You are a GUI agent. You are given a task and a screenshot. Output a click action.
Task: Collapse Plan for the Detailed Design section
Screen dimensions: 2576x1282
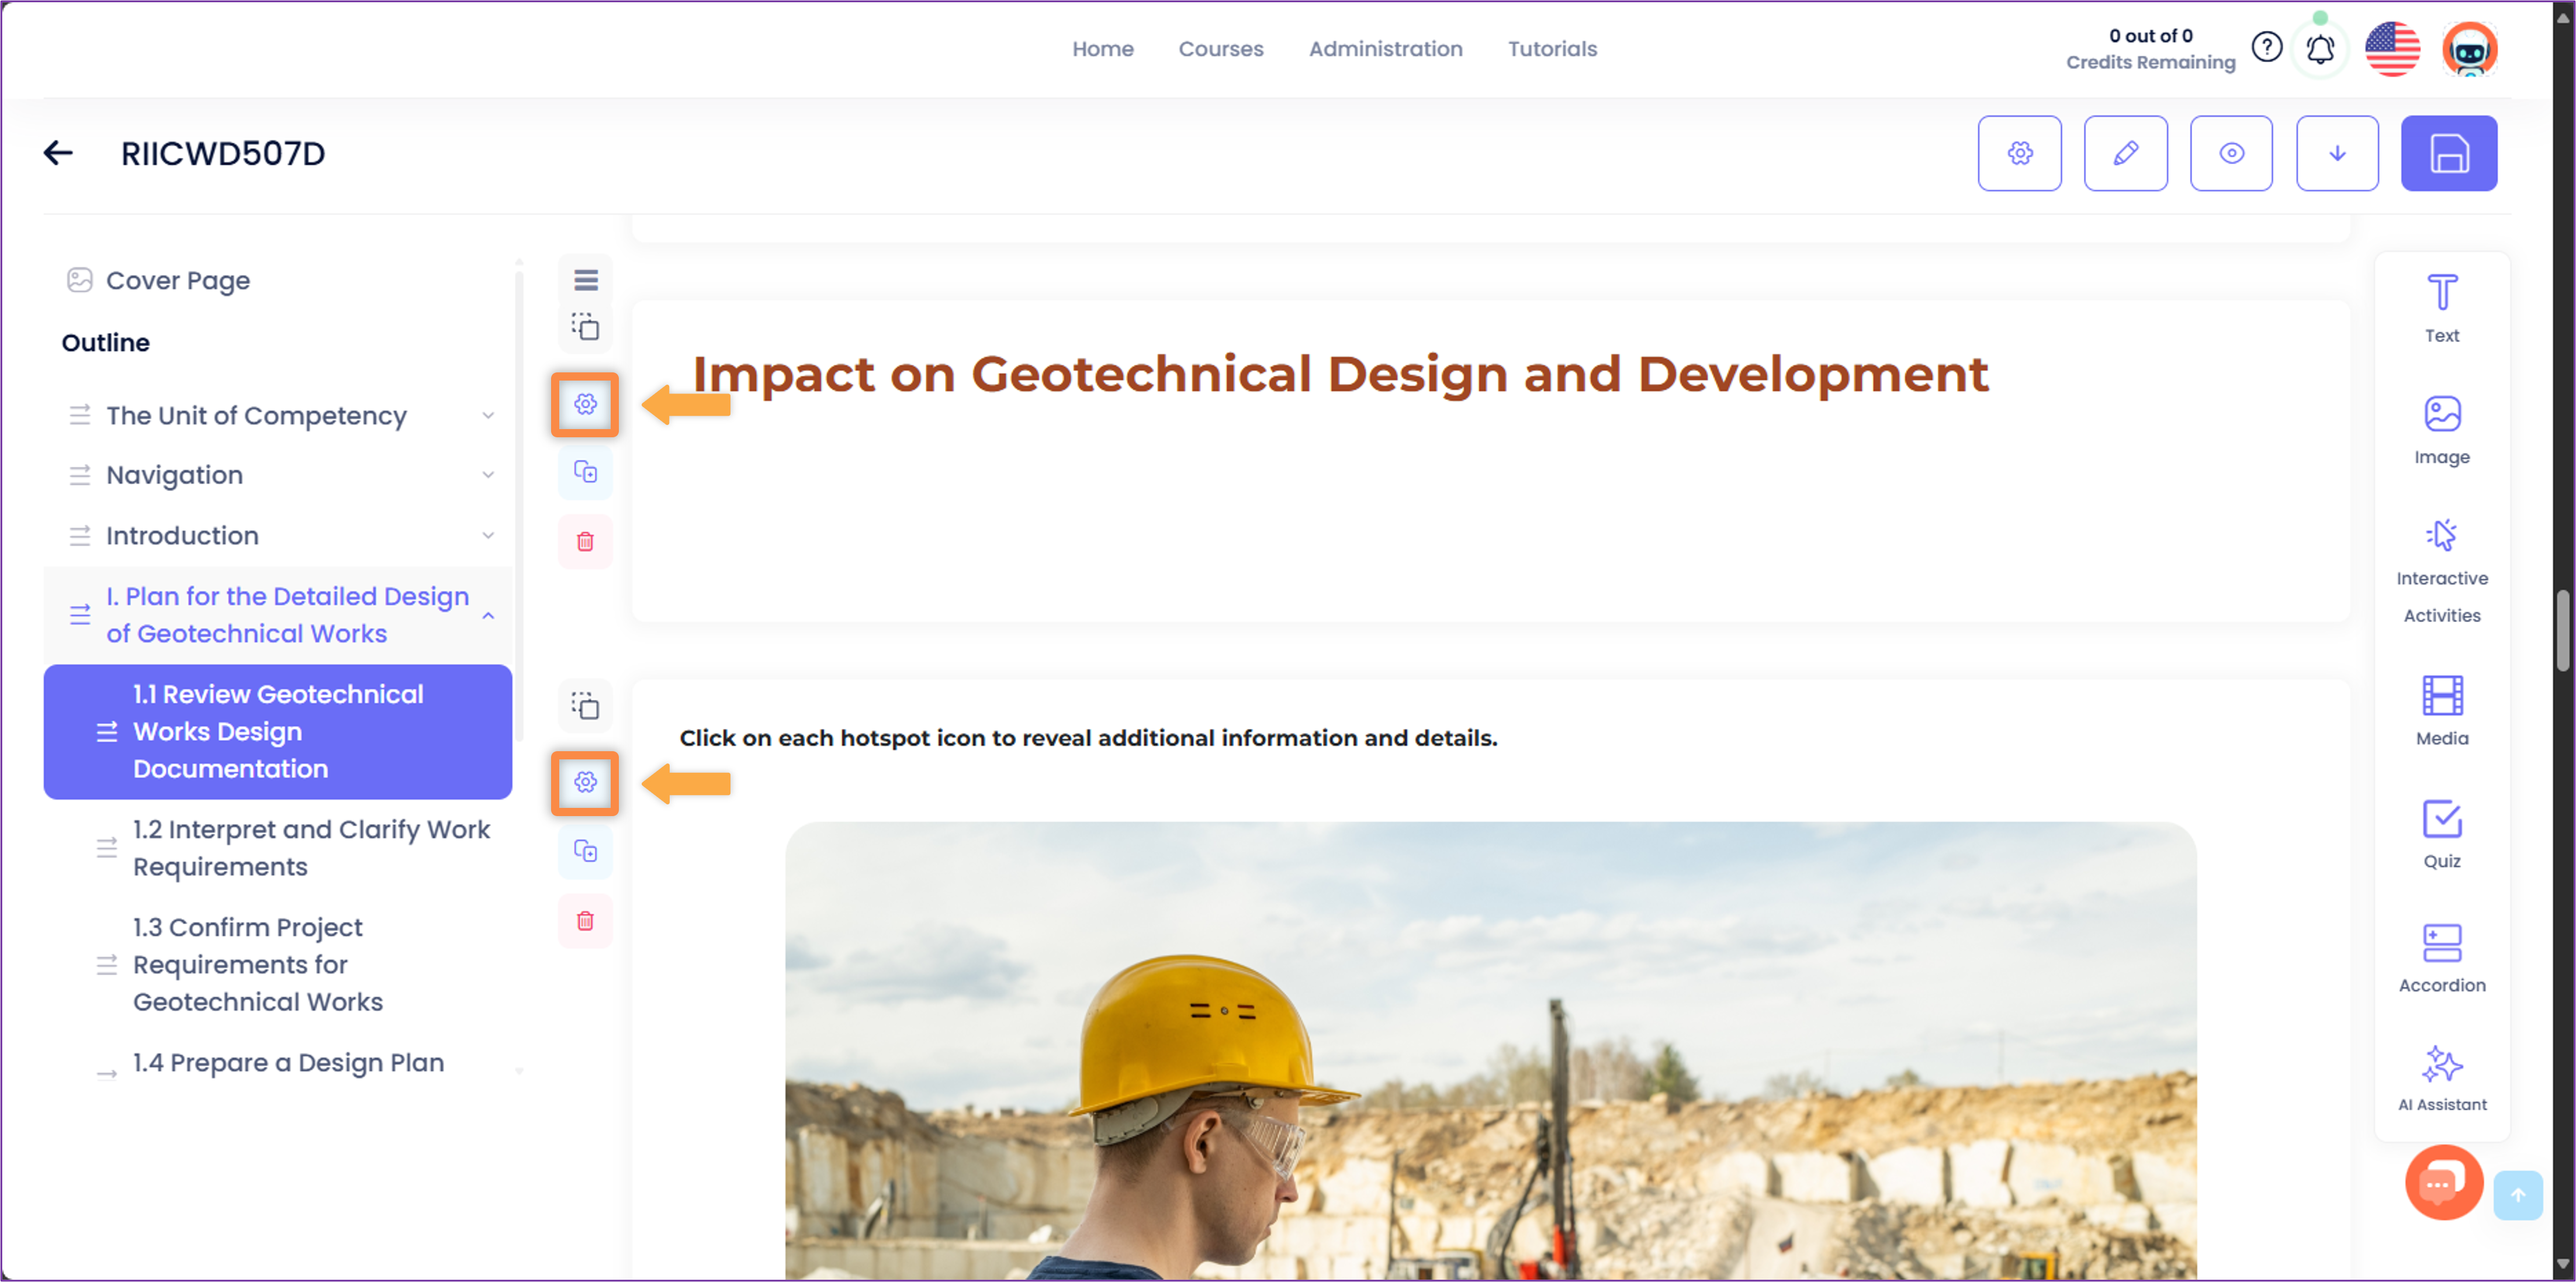[x=488, y=615]
